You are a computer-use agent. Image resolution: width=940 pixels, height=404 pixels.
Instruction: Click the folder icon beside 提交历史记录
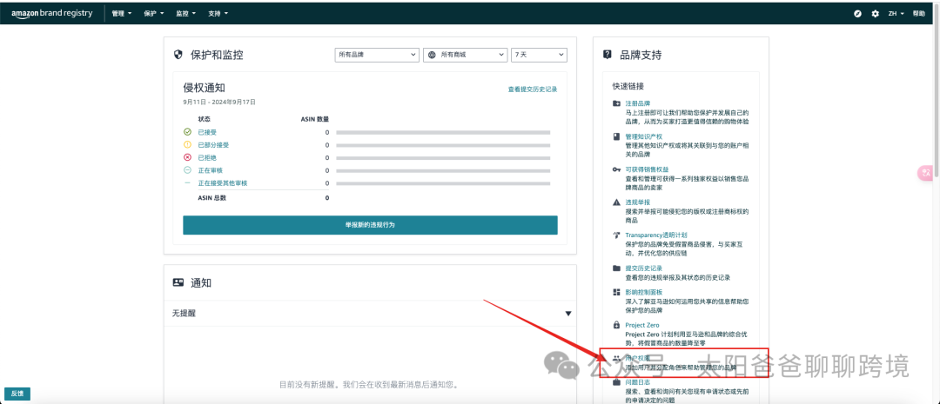pos(616,268)
